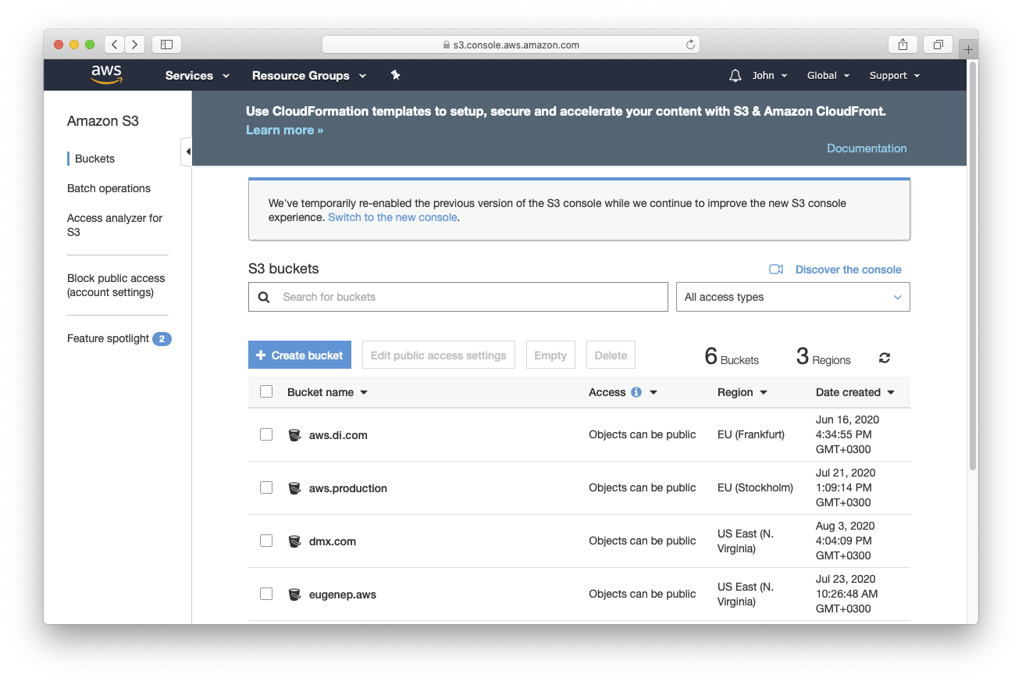Open the Global region dropdown
The height and width of the screenshot is (682, 1022).
click(x=828, y=76)
